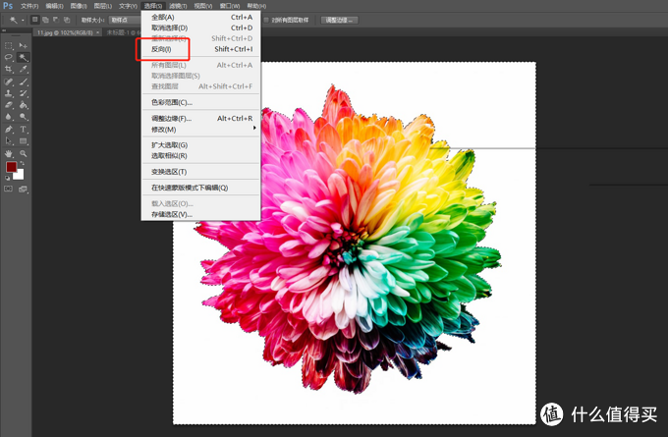Select the Hand tool
The image size is (668, 437).
pyautogui.click(x=9, y=154)
